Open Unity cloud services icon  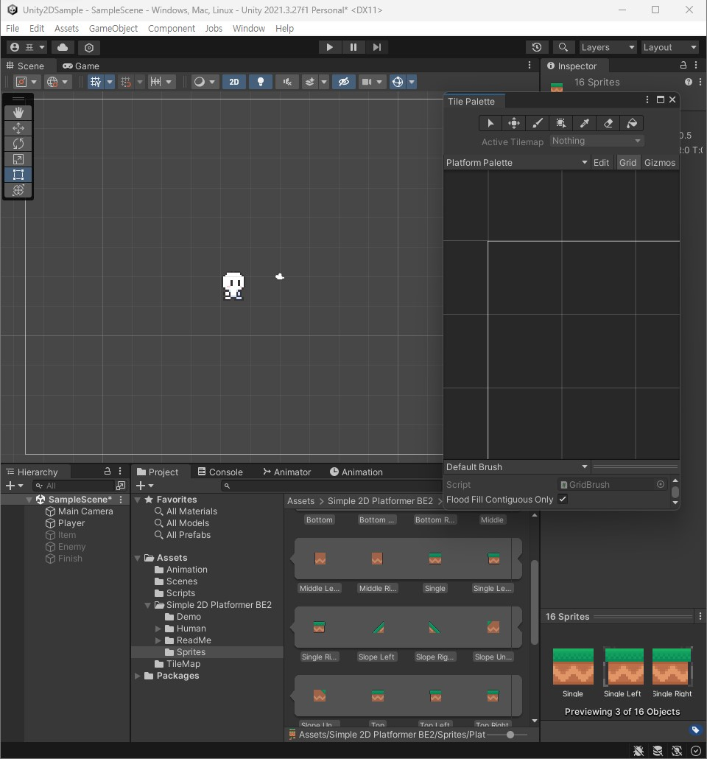[x=63, y=47]
